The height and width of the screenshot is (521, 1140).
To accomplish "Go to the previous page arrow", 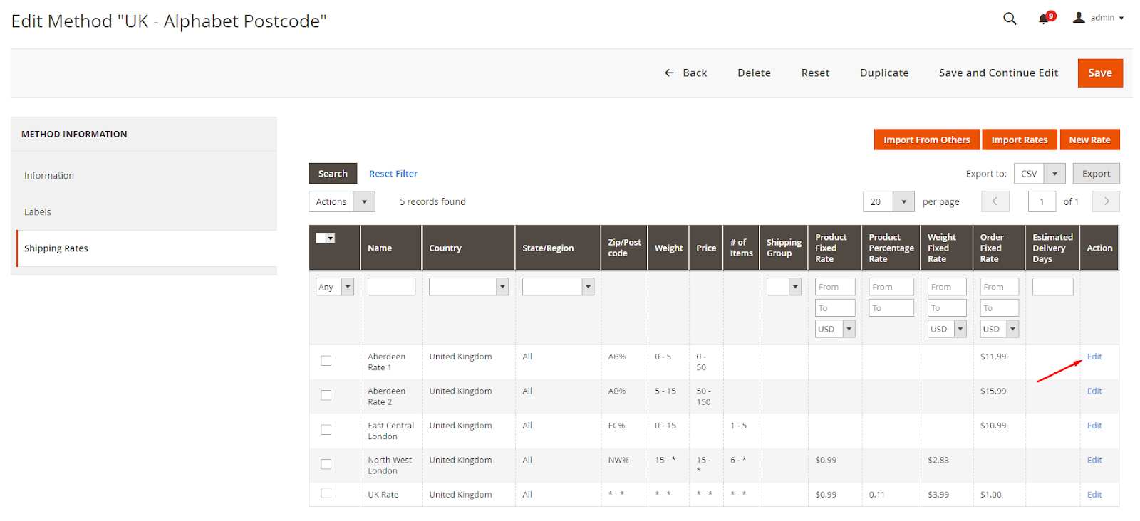I will pos(995,201).
